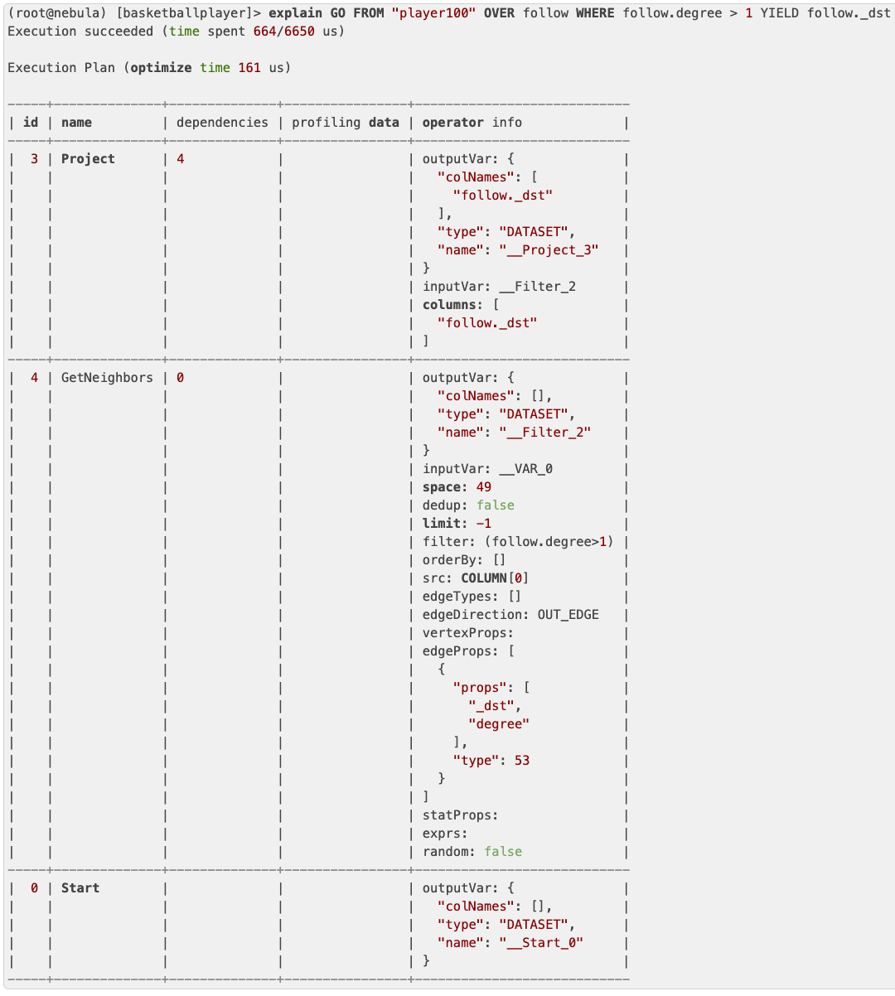Click the "explain" keyword in the command line
Viewport: 895px width, 996px height.
(295, 13)
